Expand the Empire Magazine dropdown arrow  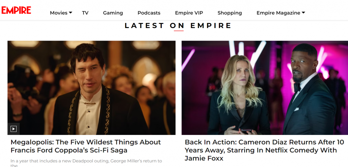tap(303, 13)
